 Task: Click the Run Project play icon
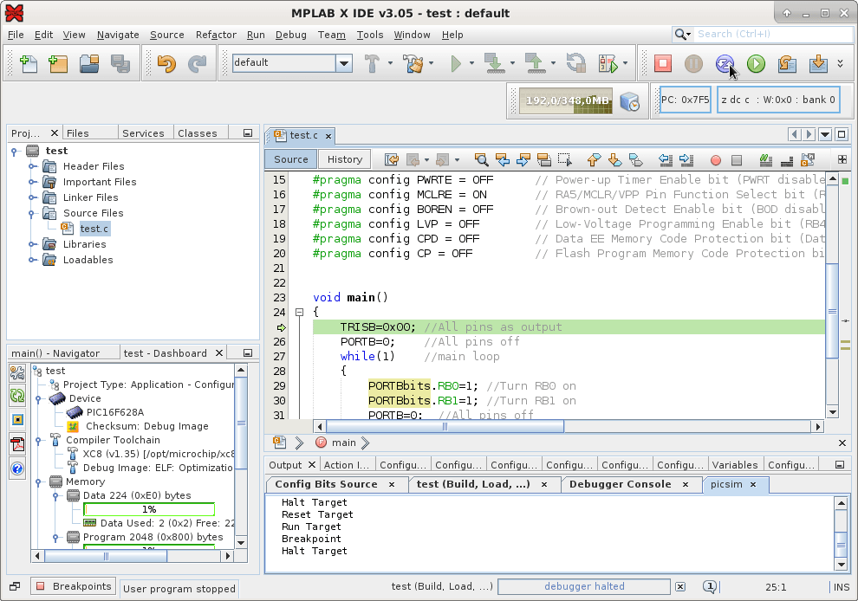(x=455, y=63)
